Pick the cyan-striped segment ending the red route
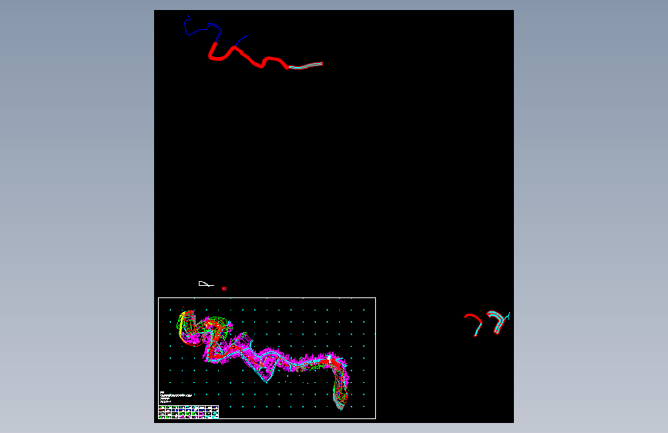The image size is (668, 433). [305, 65]
